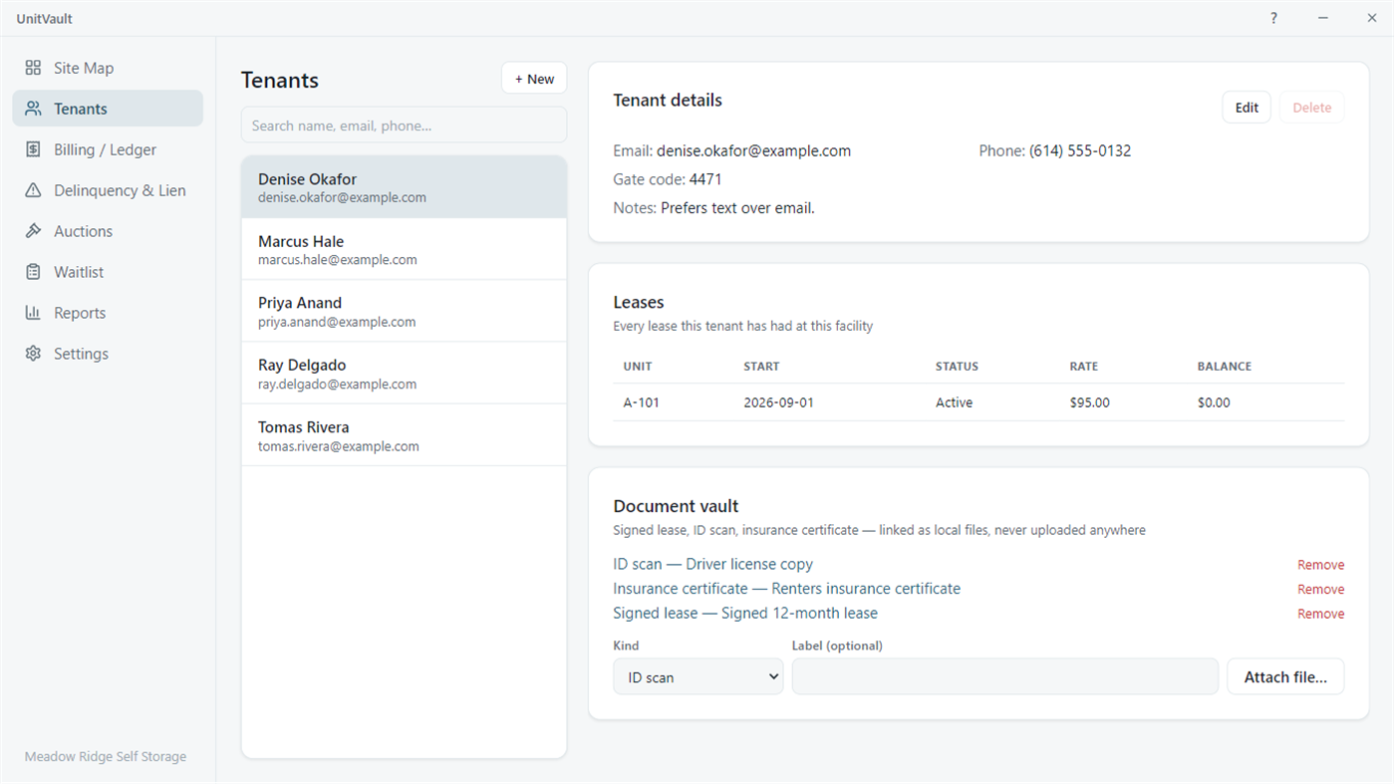Click the gate code 4471
Screen dimensions: 1394x784
tap(705, 179)
